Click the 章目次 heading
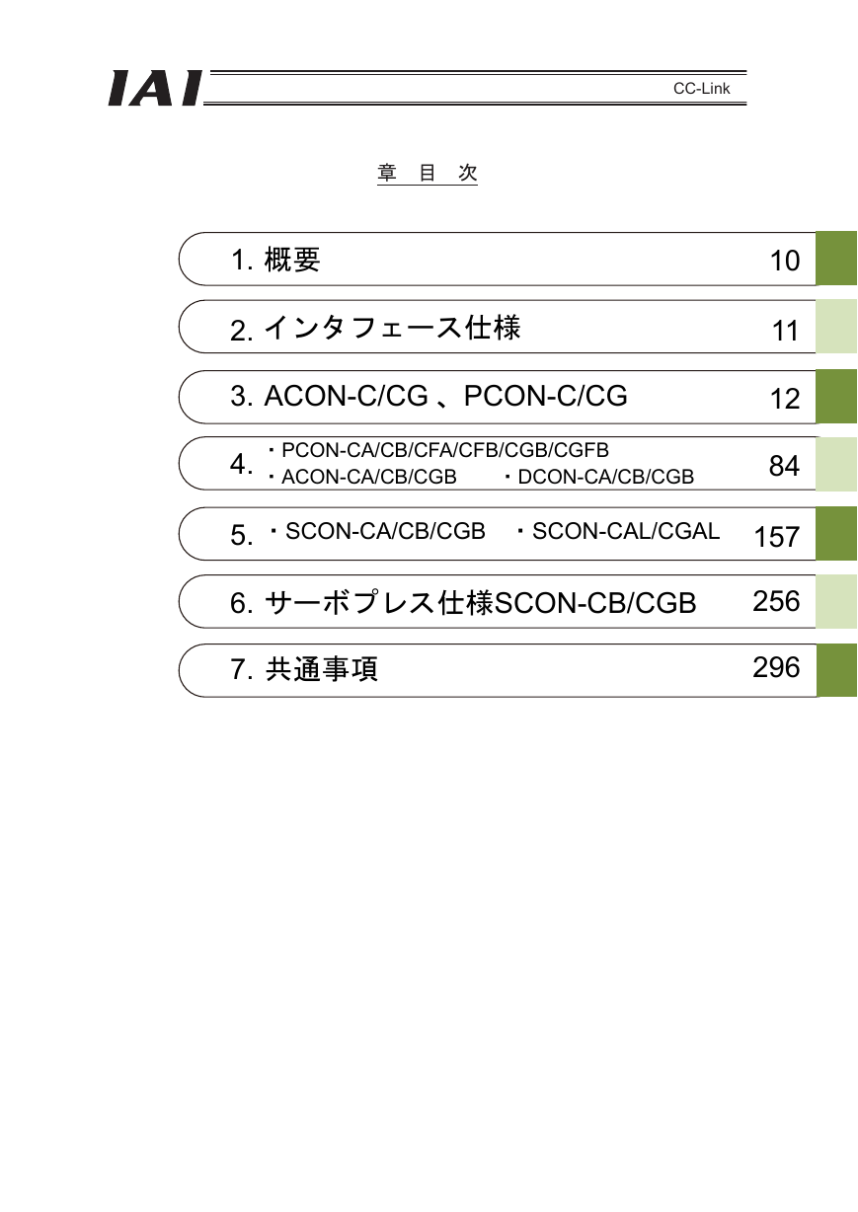 [428, 173]
